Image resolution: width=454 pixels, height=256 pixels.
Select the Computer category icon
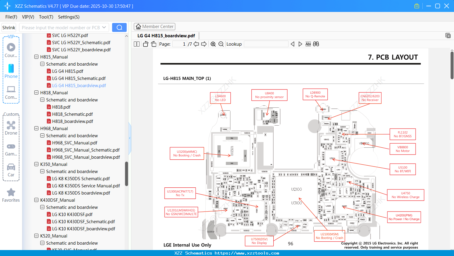11,92
